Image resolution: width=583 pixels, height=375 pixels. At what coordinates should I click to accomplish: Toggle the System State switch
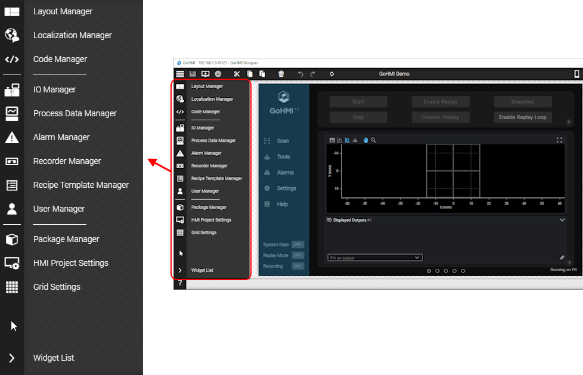tap(297, 244)
